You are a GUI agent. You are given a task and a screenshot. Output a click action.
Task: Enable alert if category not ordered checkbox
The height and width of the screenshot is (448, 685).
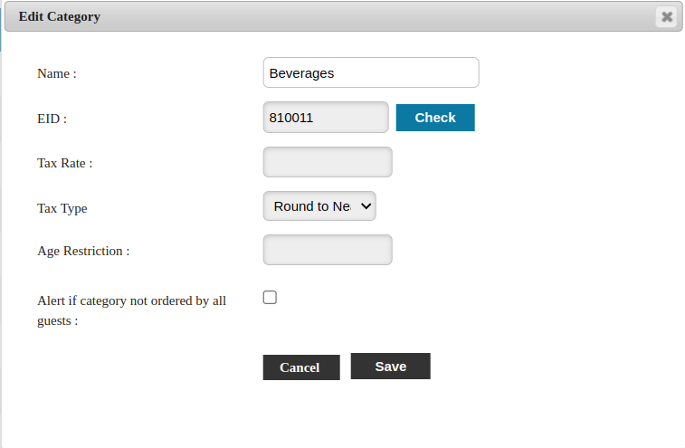(270, 297)
